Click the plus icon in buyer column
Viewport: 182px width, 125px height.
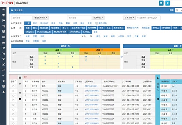pos(158,99)
